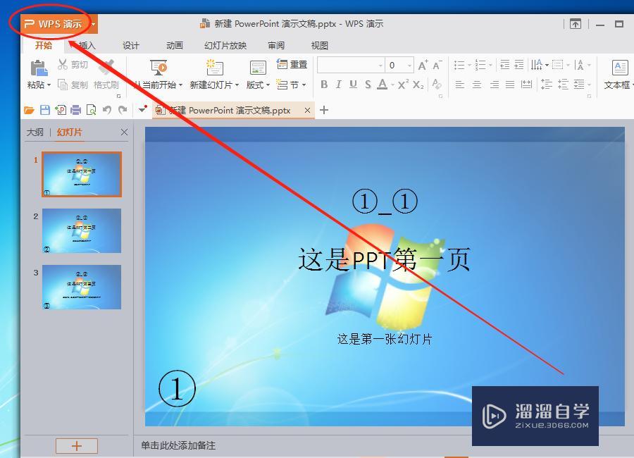The height and width of the screenshot is (458, 634).
Task: Close the 新建 PowerPoint 演示文稿.pptx document tab
Action: click(x=307, y=110)
